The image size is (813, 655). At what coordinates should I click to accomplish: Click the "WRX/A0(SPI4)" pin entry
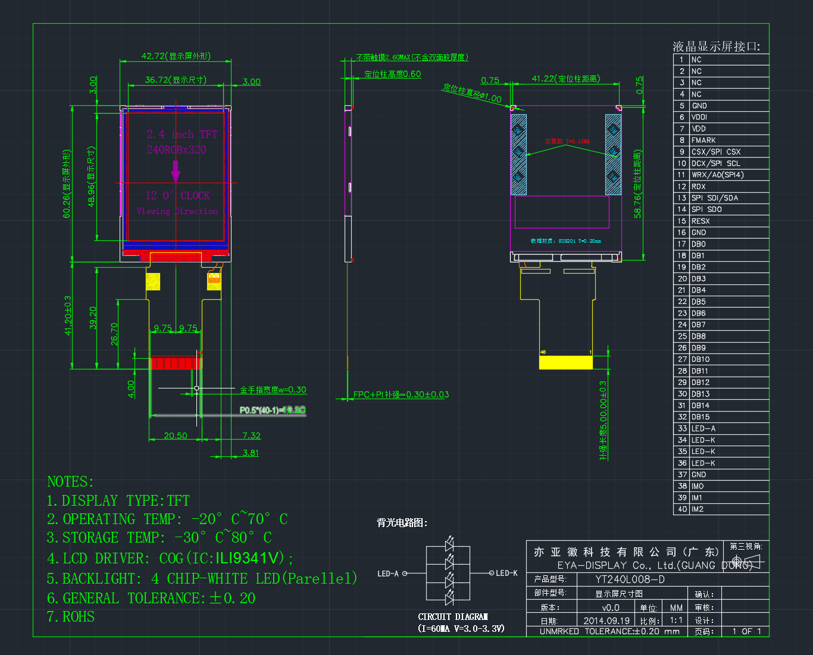(x=718, y=175)
